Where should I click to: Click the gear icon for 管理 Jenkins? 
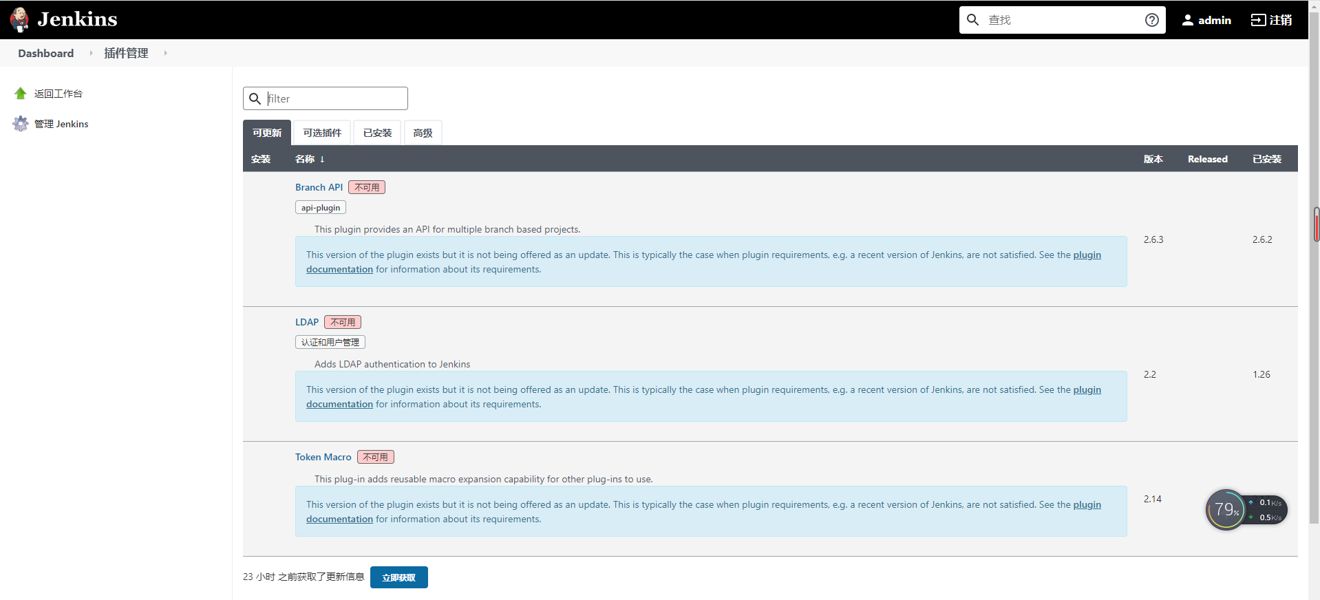click(x=21, y=124)
